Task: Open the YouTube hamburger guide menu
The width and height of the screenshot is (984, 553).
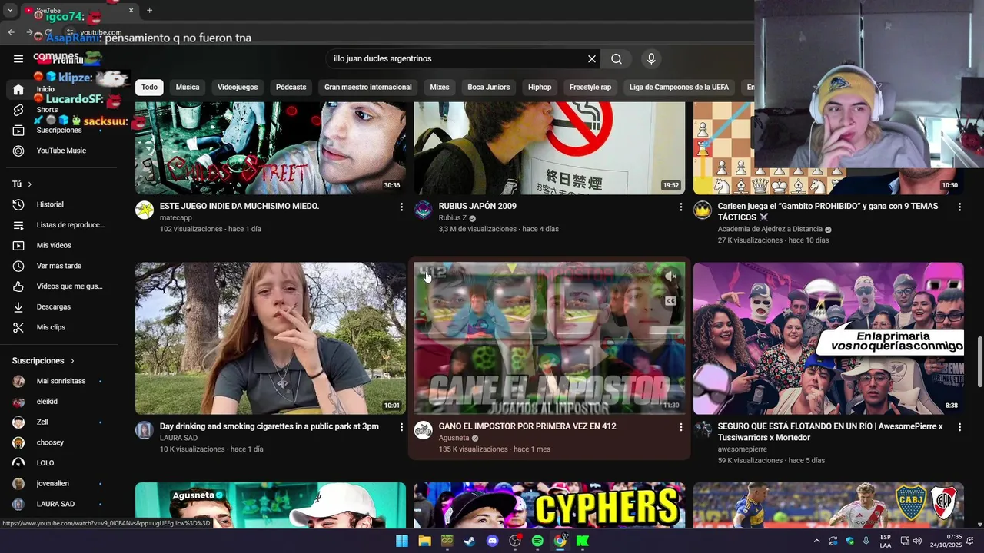Action: [x=18, y=58]
